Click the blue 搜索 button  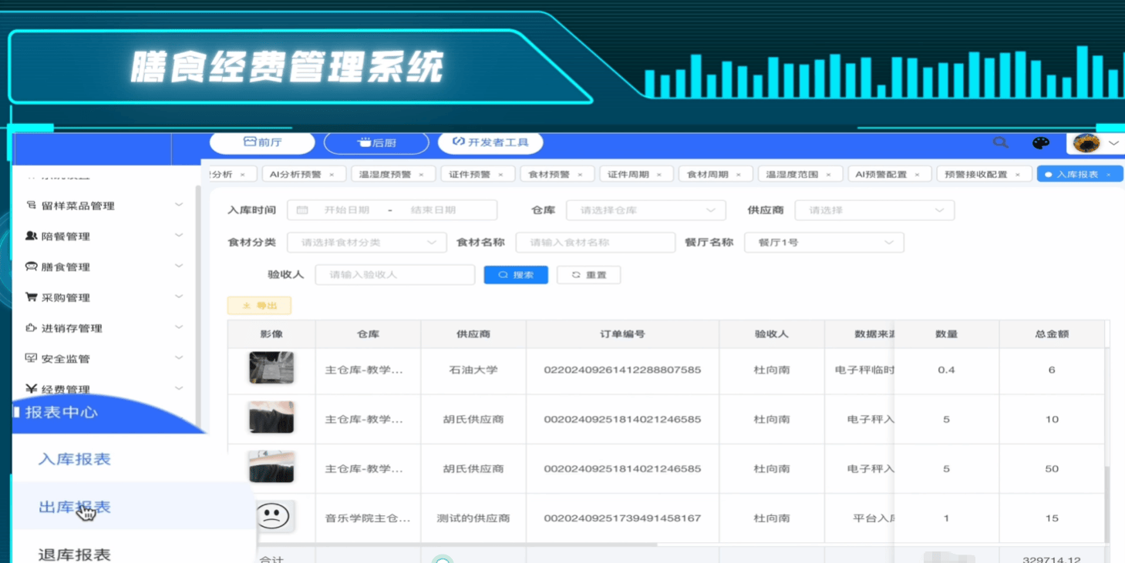515,275
